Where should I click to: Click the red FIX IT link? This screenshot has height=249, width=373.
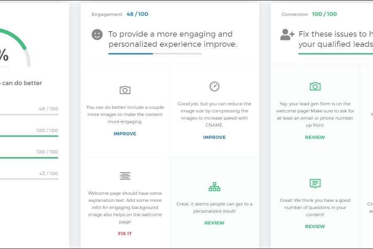click(125, 234)
